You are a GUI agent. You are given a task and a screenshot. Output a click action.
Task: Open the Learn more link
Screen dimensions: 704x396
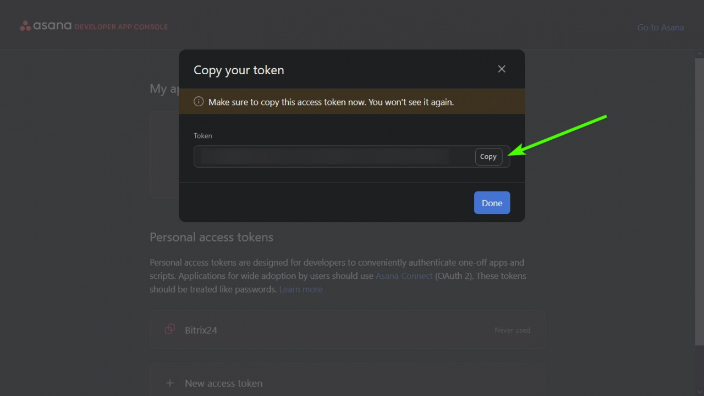301,289
